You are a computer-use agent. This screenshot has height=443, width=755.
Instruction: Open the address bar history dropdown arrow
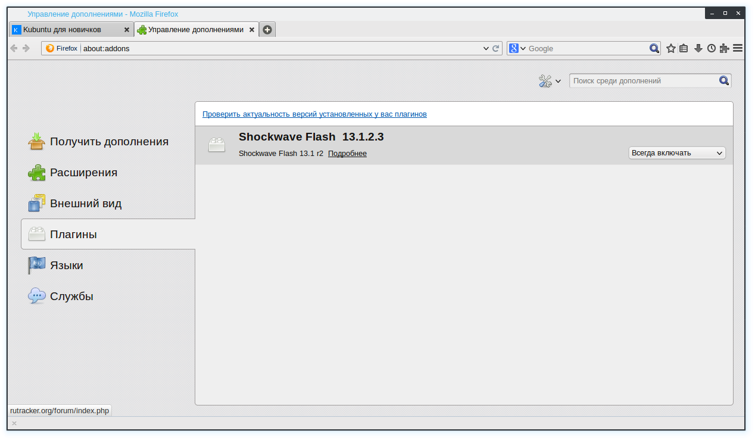pyautogui.click(x=486, y=48)
